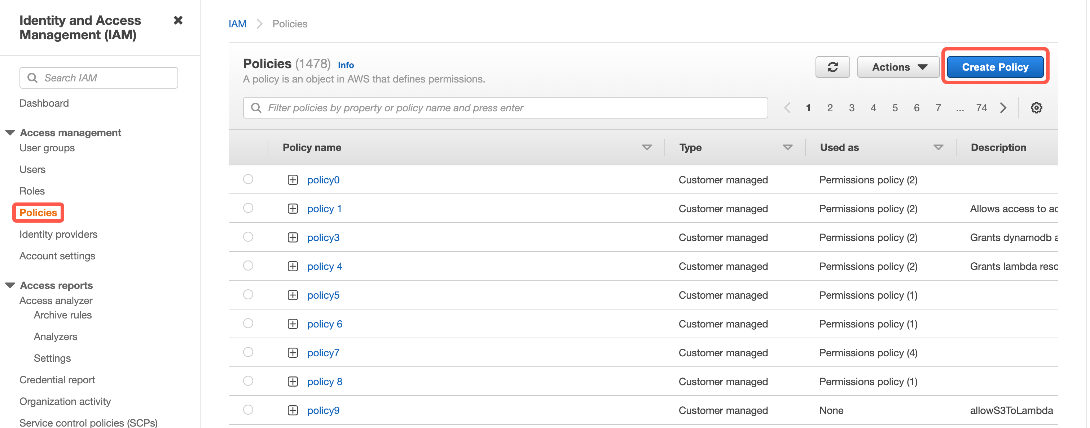Click the Create Policy button
This screenshot has width=1090, height=428.
995,67
